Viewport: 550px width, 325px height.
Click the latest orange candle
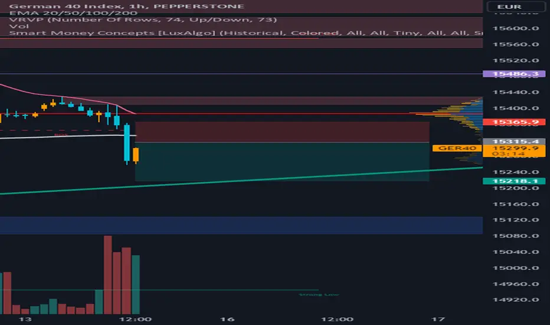tap(136, 155)
